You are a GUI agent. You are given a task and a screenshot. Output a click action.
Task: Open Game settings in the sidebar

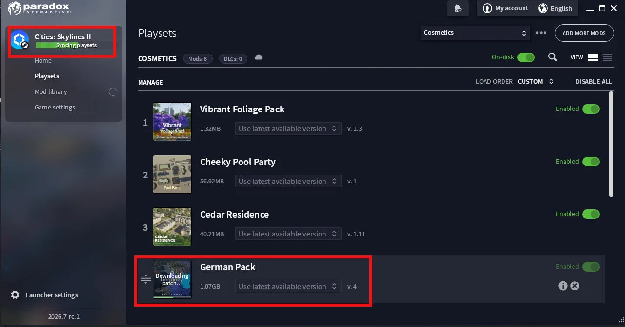coord(55,108)
